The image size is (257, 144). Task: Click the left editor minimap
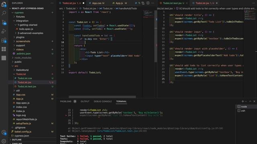148,14
